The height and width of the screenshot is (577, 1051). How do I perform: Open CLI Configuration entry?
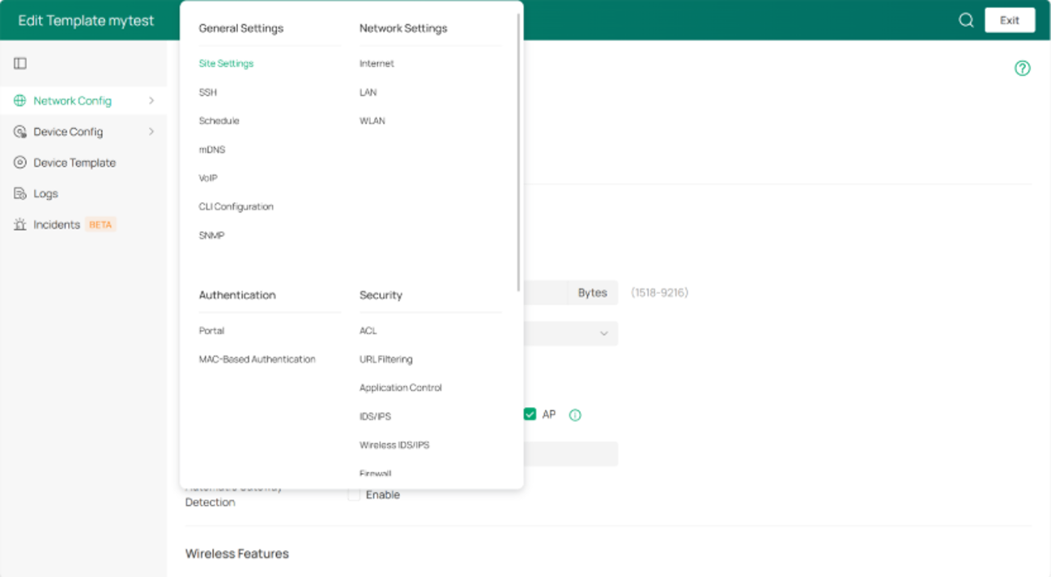236,206
